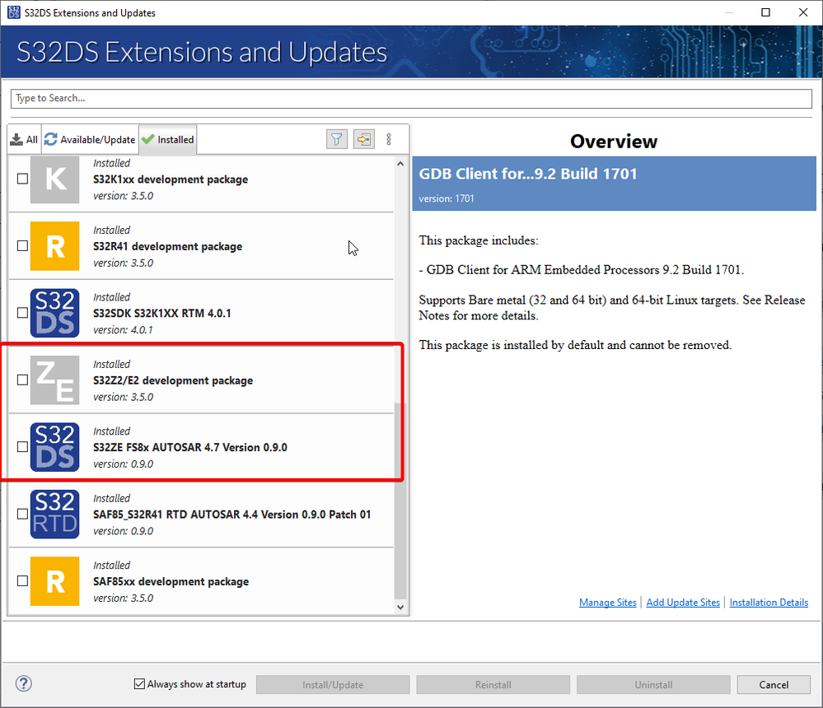Click the Type to Search field
The height and width of the screenshot is (708, 823).
tap(412, 99)
